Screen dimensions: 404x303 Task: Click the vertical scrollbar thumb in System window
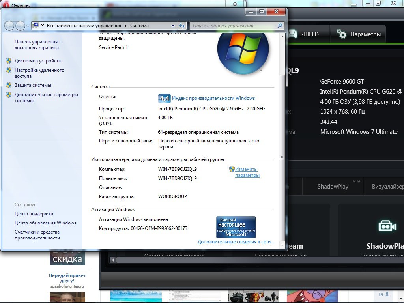(282, 158)
